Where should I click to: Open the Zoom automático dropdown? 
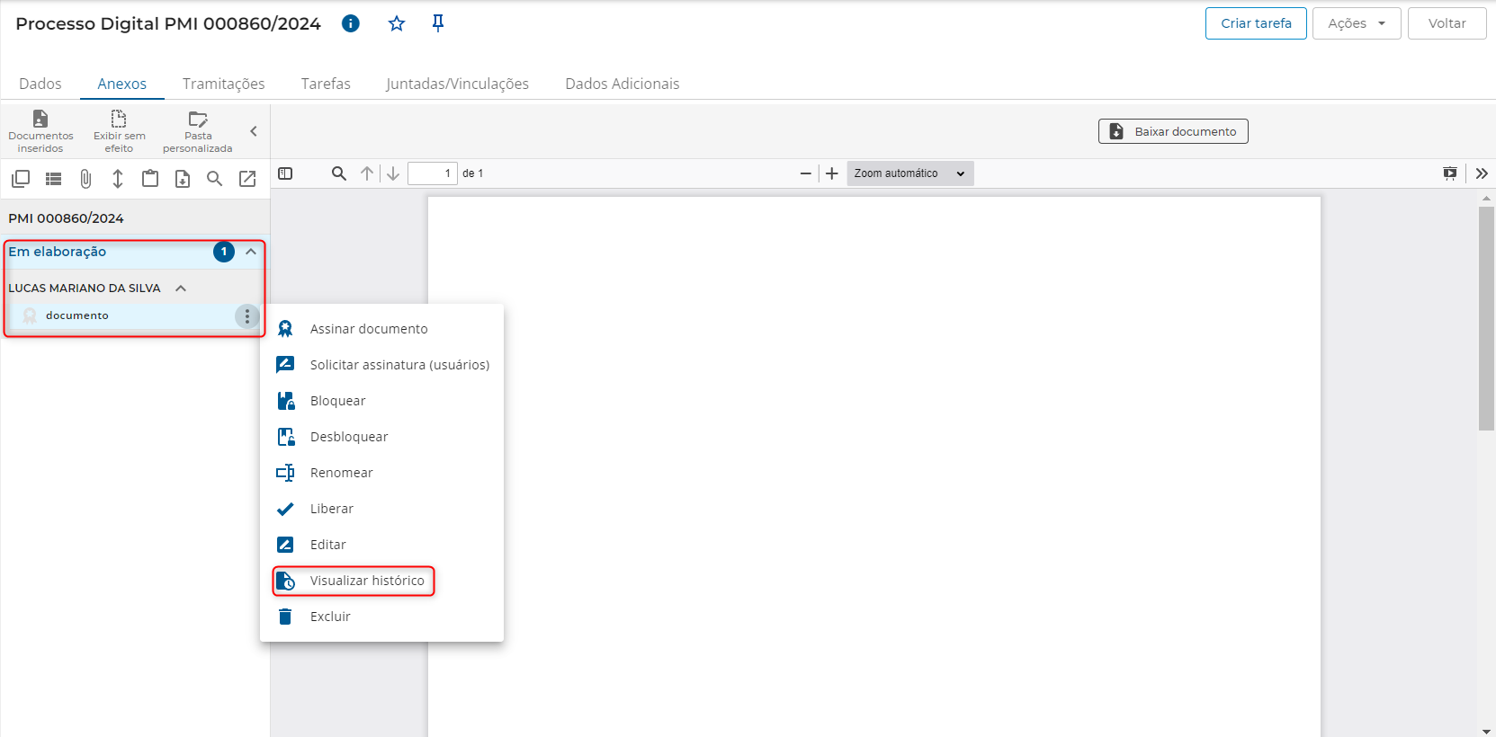pos(909,173)
